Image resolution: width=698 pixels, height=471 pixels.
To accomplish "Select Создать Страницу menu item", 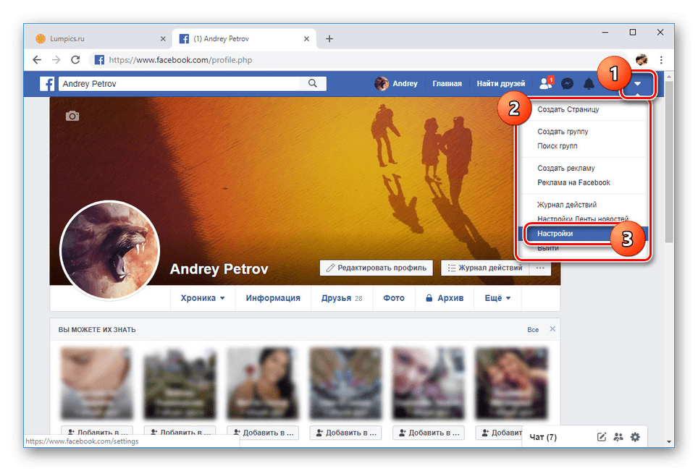I will tap(568, 109).
